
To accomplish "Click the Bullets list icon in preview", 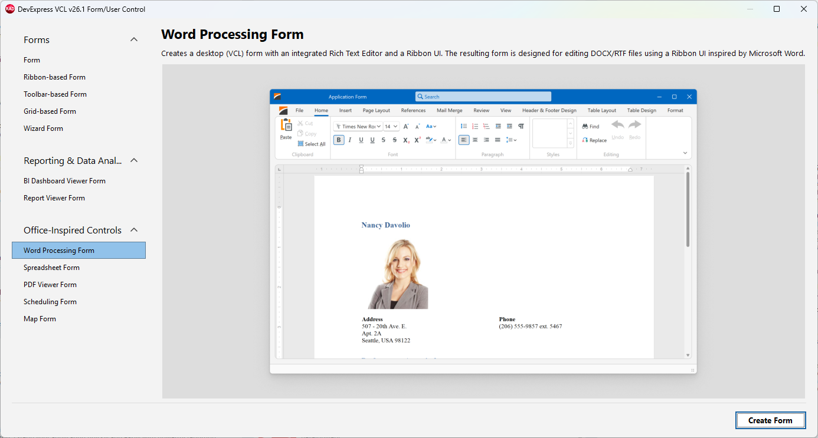I will 464,126.
